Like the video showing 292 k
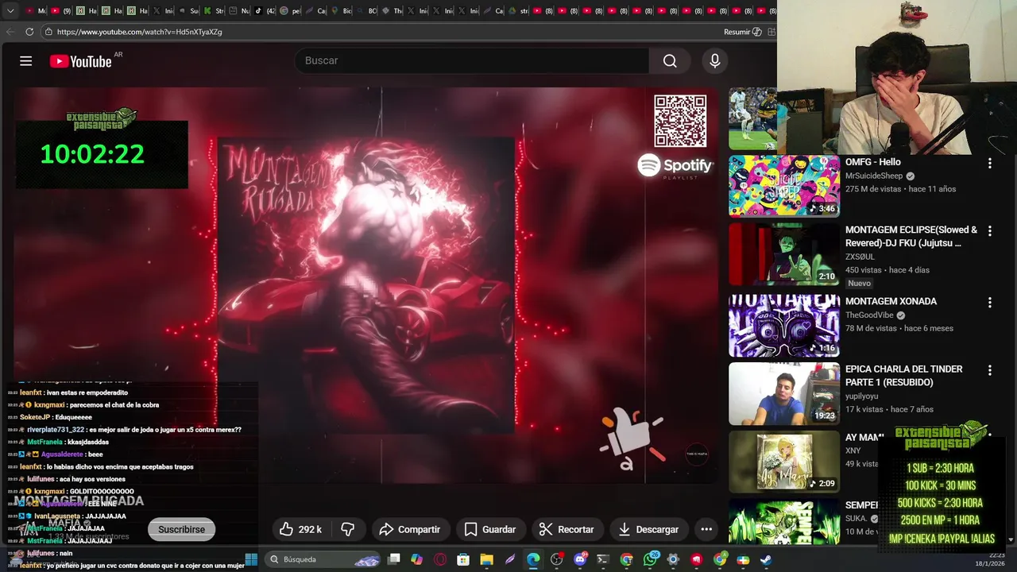This screenshot has height=572, width=1017. pos(300,529)
